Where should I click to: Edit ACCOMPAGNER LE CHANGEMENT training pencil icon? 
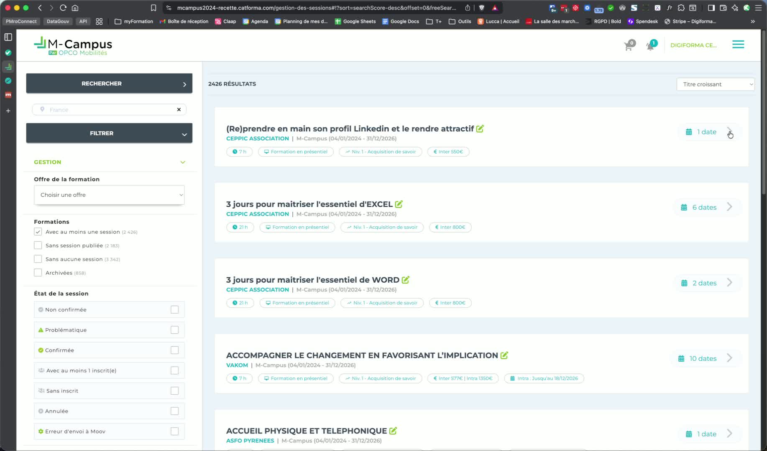coord(504,355)
